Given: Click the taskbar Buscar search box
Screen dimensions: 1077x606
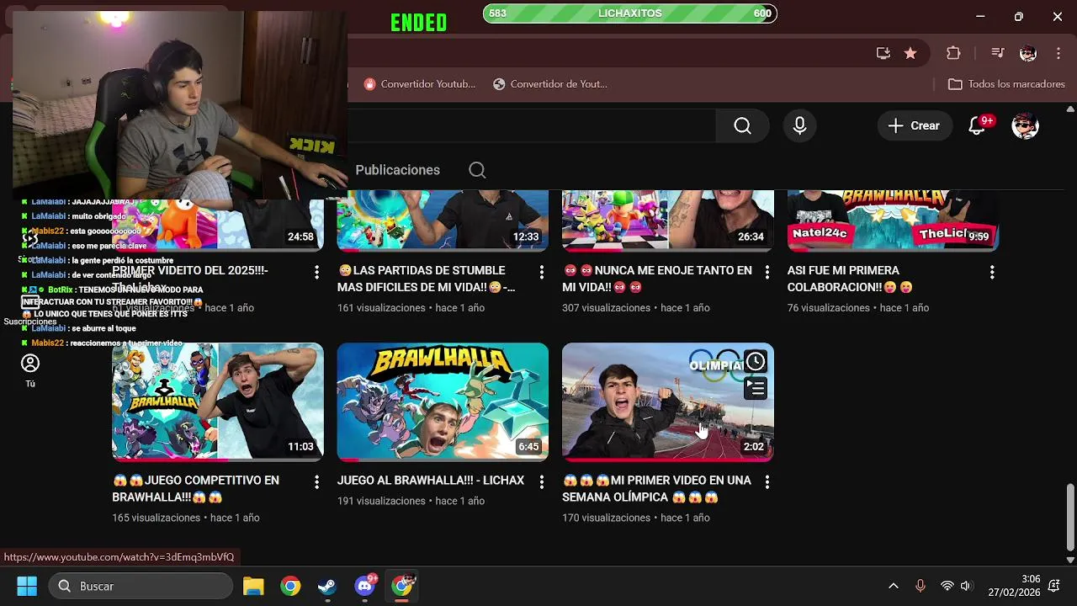Looking at the screenshot, I should pos(141,586).
